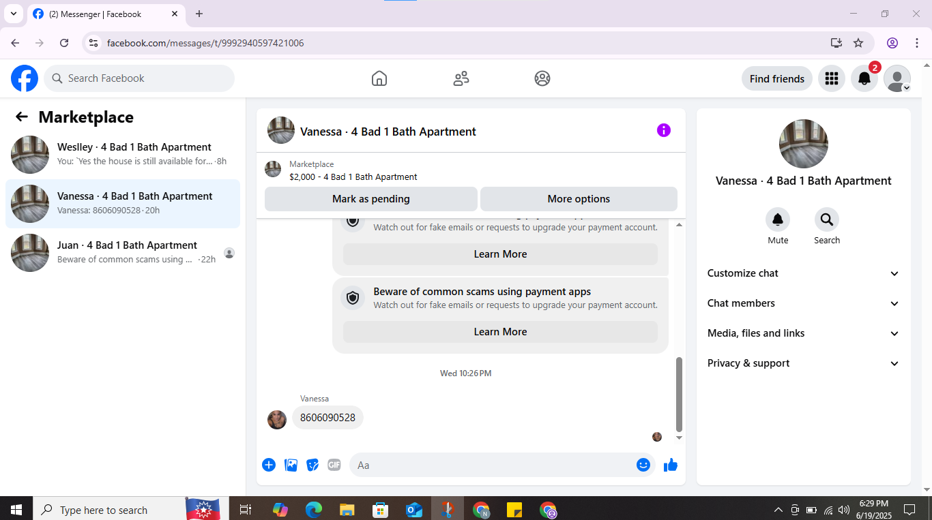
Task: Click Learn More above Wed 10:26 PM timestamp
Action: tap(500, 332)
